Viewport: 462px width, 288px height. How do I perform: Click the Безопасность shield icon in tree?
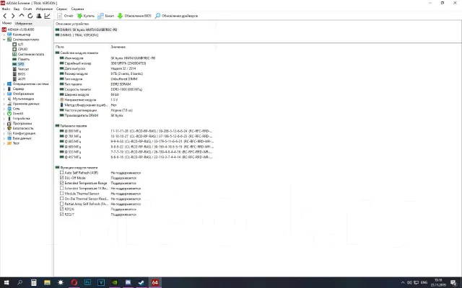9,128
